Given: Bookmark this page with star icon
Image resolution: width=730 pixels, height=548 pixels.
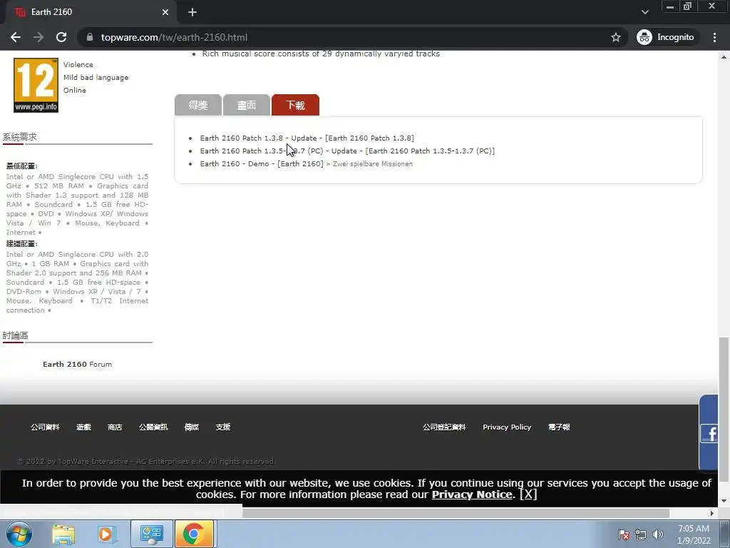Looking at the screenshot, I should pos(615,37).
